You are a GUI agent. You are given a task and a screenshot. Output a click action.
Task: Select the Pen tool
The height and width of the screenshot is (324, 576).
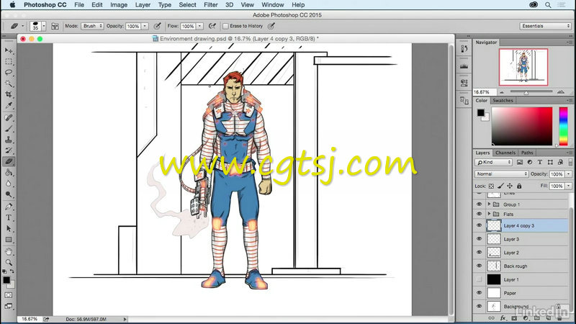click(9, 207)
